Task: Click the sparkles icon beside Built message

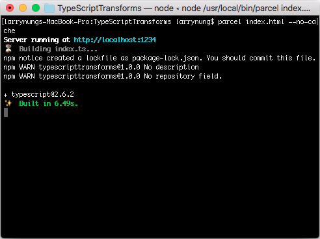Action: [8, 103]
